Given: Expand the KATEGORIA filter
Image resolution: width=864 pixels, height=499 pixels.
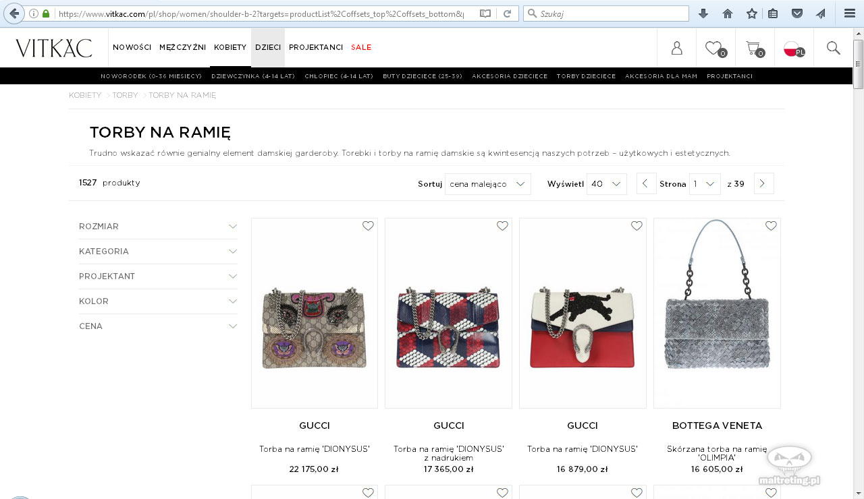Looking at the screenshot, I should pos(158,252).
